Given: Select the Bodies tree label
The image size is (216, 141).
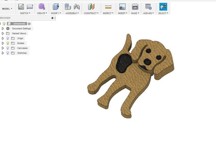Looking at the screenshot, I should [x=21, y=43].
